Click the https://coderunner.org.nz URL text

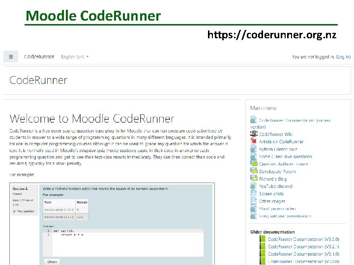coord(272,35)
